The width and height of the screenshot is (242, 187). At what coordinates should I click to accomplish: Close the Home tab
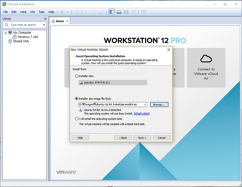pos(67,21)
